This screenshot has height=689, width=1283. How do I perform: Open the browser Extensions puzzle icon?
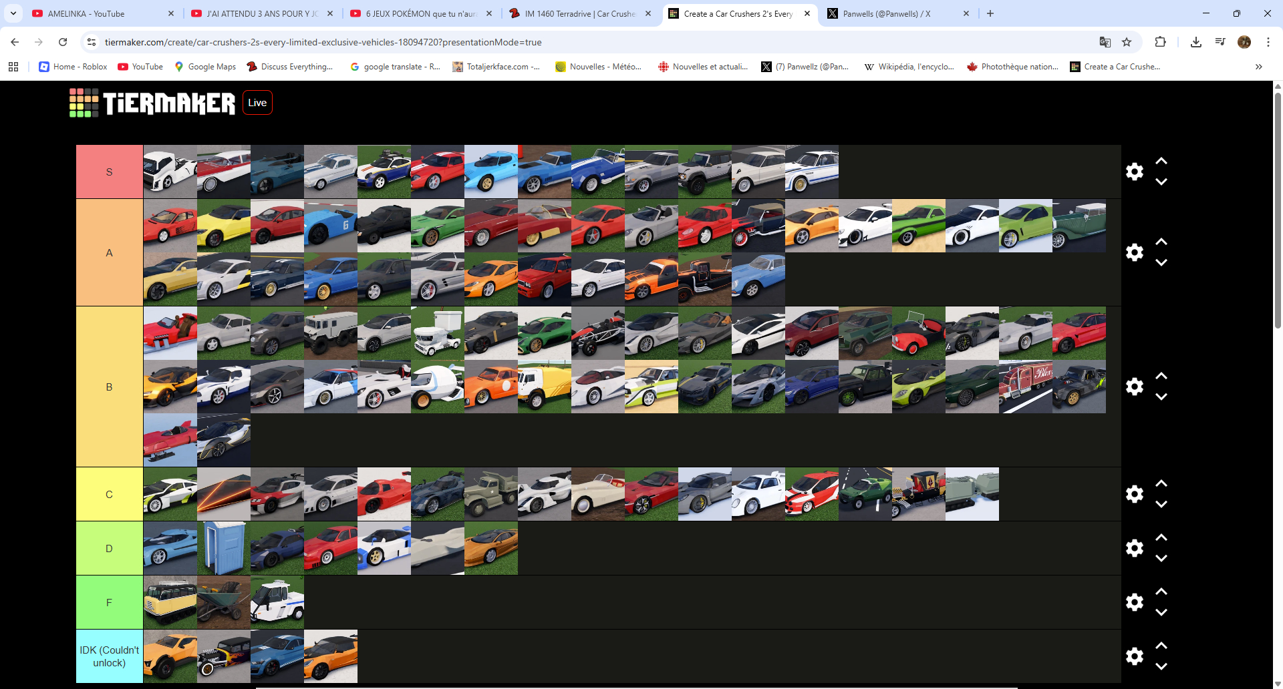(1160, 42)
